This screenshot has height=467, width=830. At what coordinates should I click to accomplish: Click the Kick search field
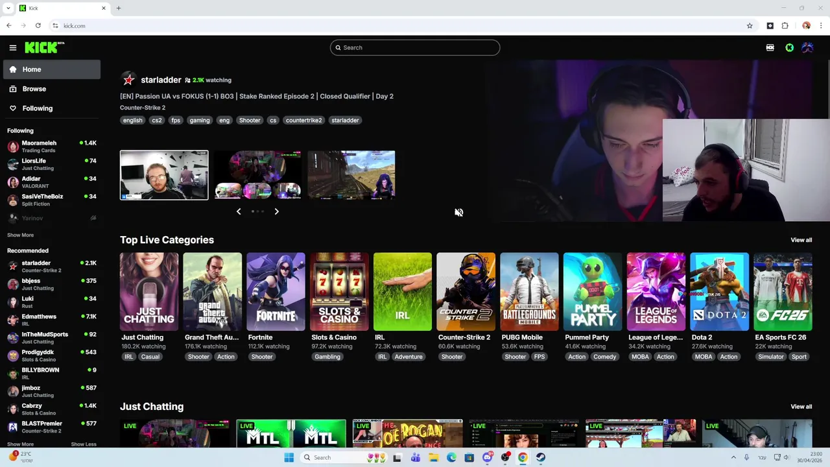[x=415, y=47]
